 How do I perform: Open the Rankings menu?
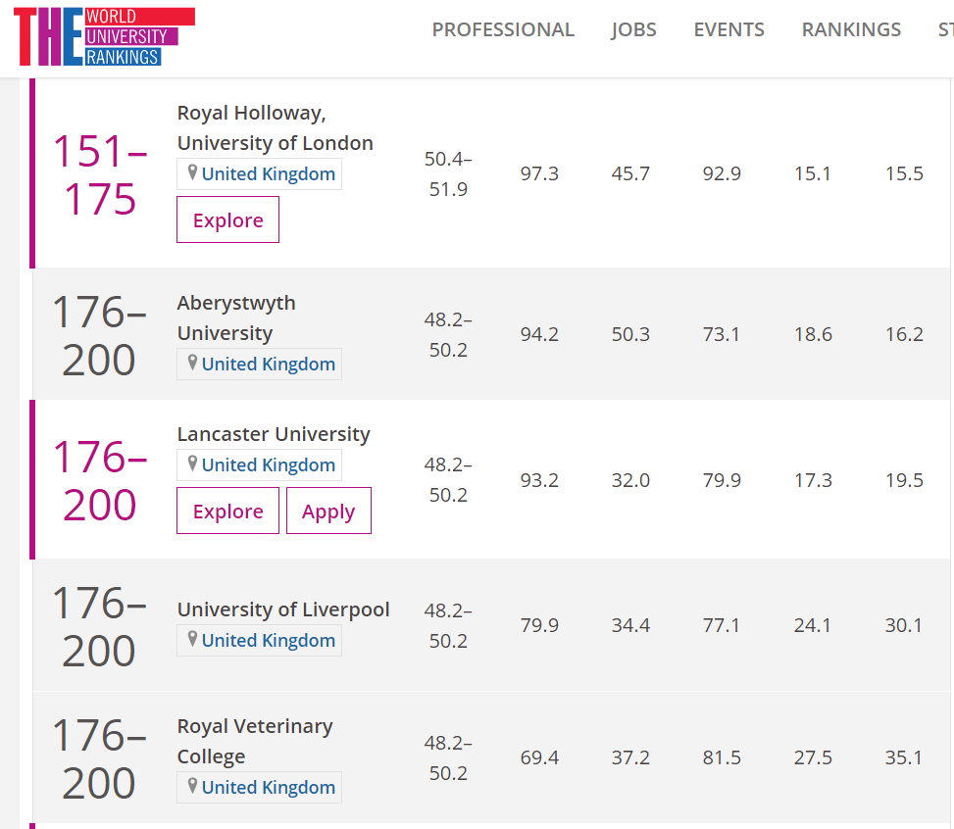851,29
